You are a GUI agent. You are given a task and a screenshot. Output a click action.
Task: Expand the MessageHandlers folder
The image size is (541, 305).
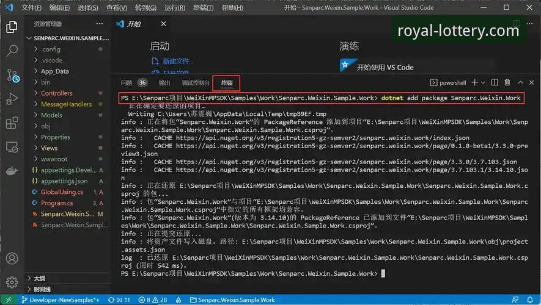click(68, 104)
